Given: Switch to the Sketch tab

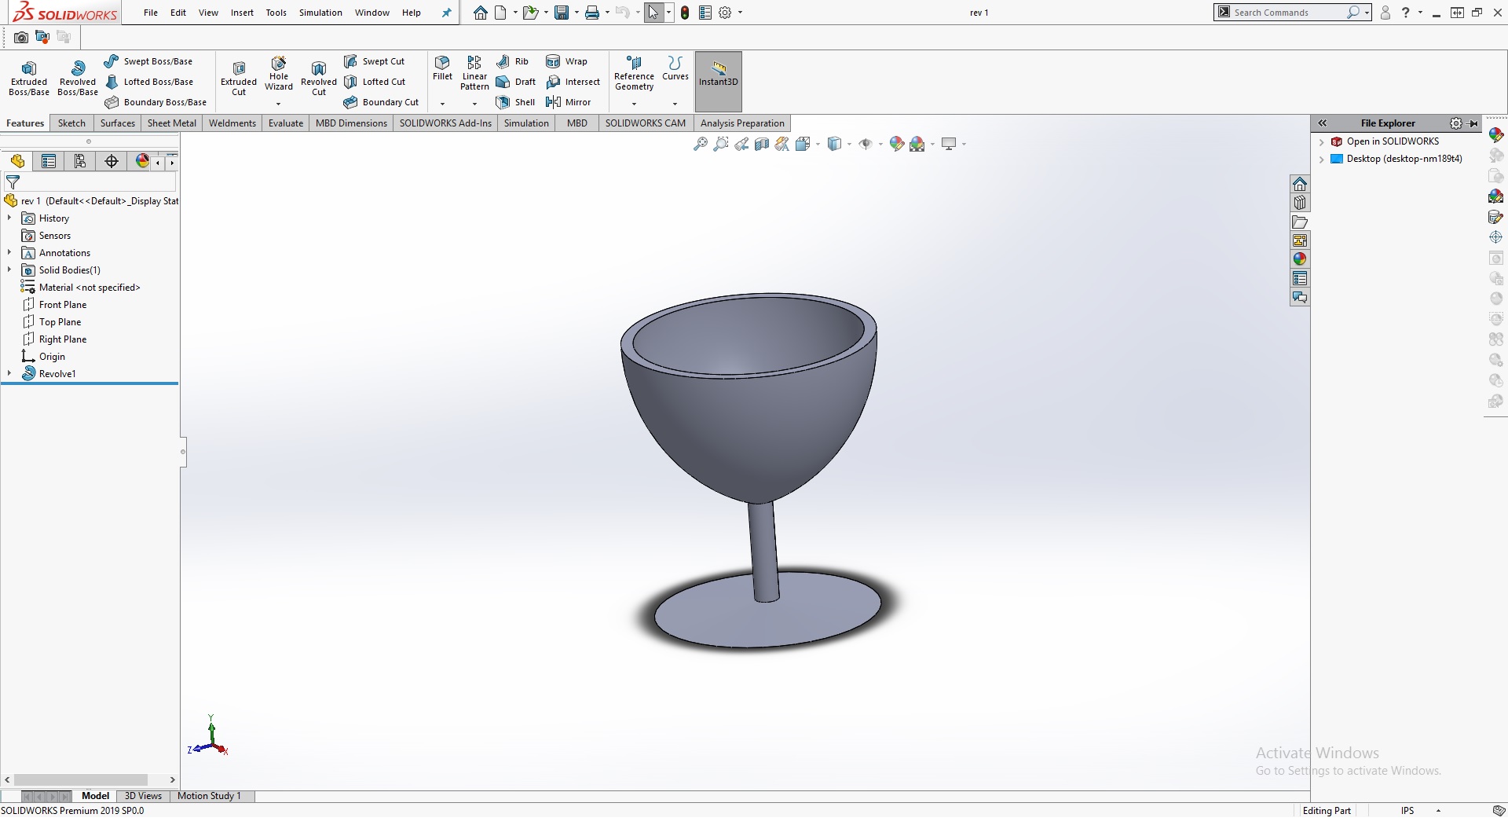Looking at the screenshot, I should (71, 123).
